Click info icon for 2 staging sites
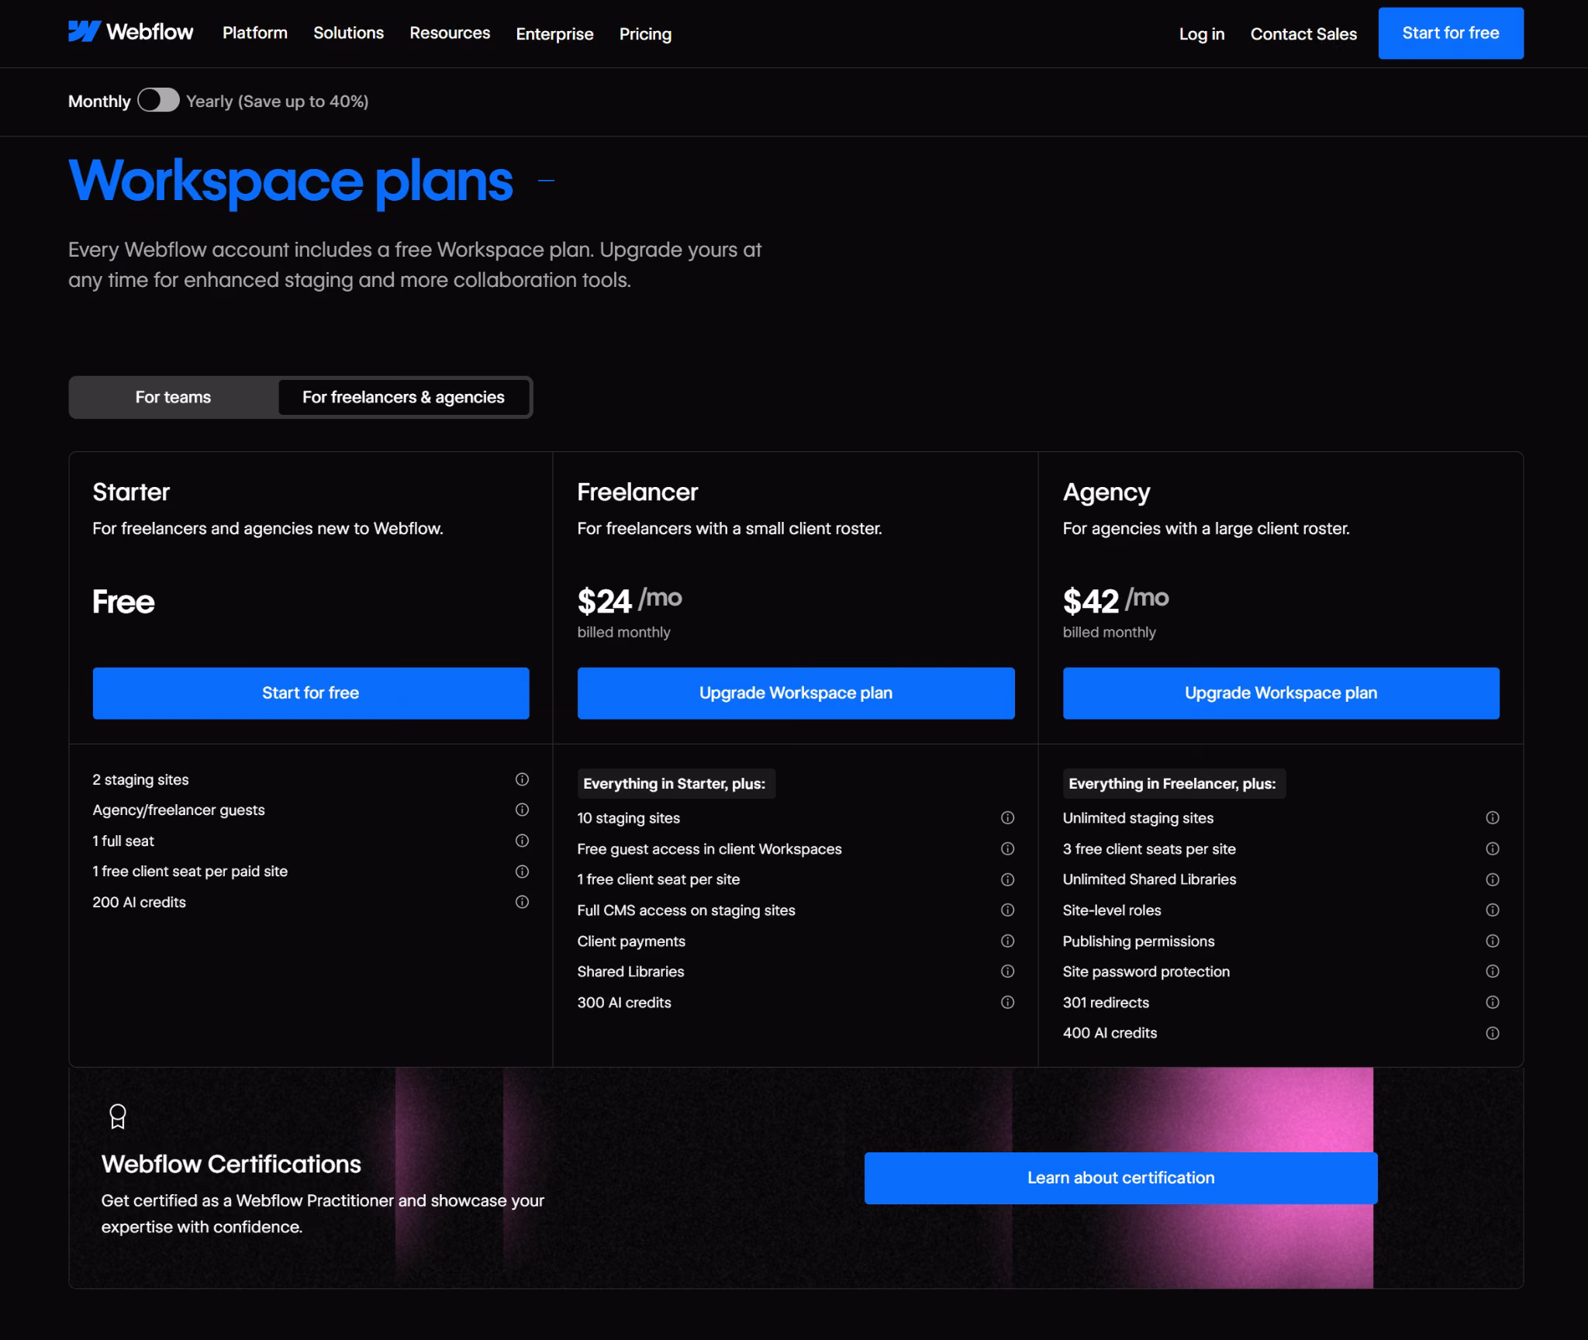Image resolution: width=1588 pixels, height=1340 pixels. click(522, 779)
